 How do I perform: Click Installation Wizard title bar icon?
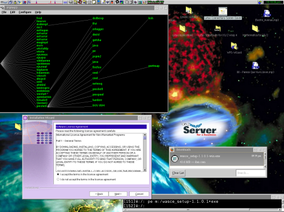pos(25,118)
